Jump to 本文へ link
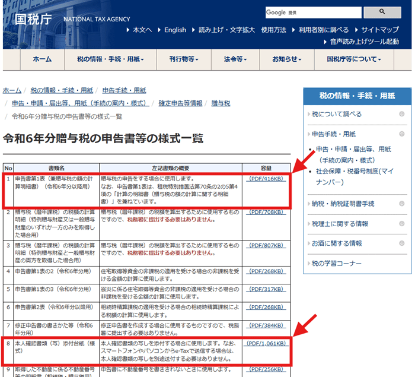The image size is (415, 377). [142, 30]
